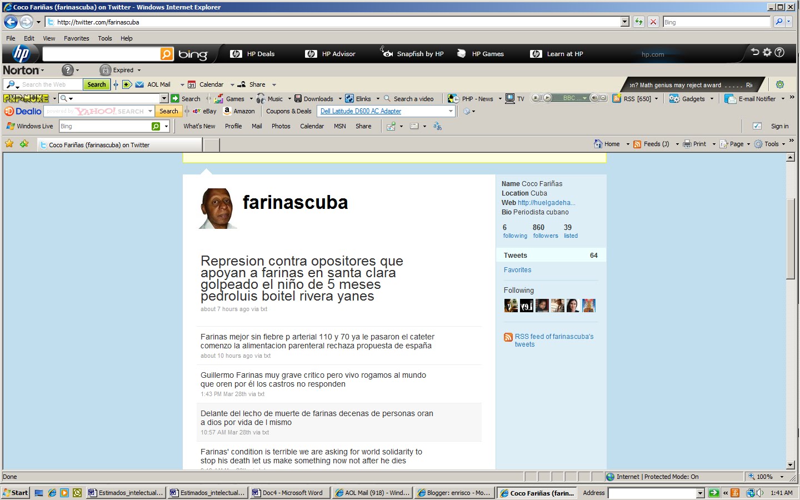The image size is (800, 500).
Task: Click the green AOL toolbar settings gear
Action: pos(780,84)
